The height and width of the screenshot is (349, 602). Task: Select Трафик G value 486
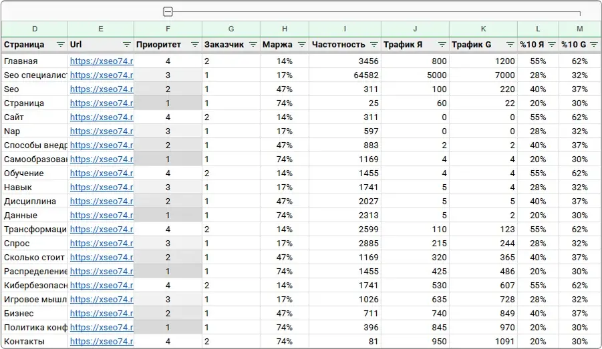coord(483,271)
